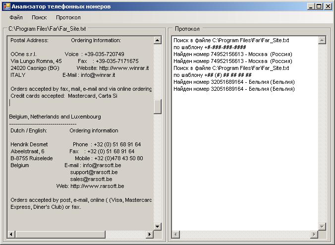Click the protocol template line +#-###-###-####
The width and height of the screenshot is (335, 245).
(x=210, y=47)
